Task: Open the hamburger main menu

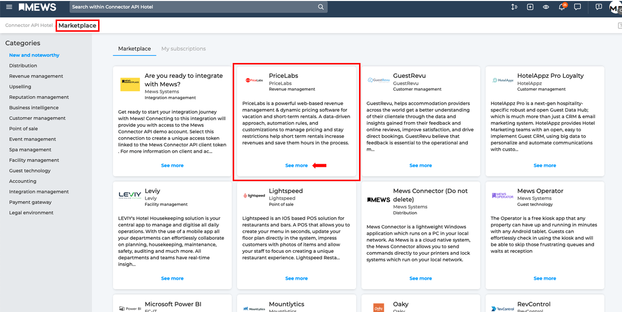Action: [x=9, y=7]
